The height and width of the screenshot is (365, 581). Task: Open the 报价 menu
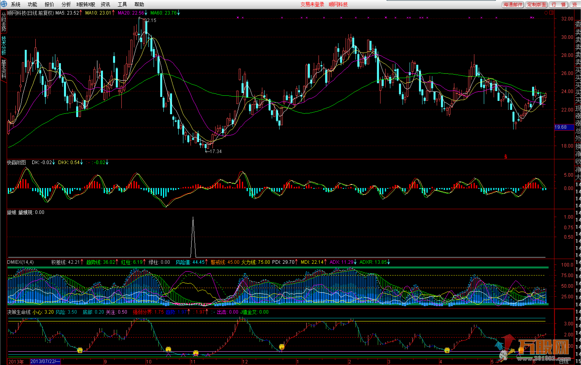point(49,4)
